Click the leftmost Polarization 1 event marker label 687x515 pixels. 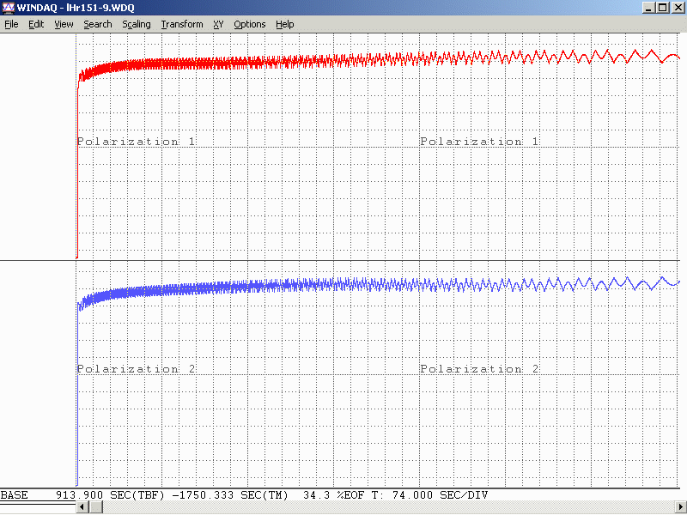point(137,142)
